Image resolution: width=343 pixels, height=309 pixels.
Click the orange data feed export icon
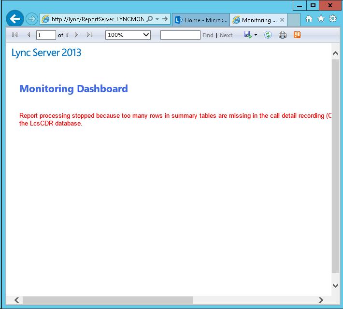click(x=297, y=35)
